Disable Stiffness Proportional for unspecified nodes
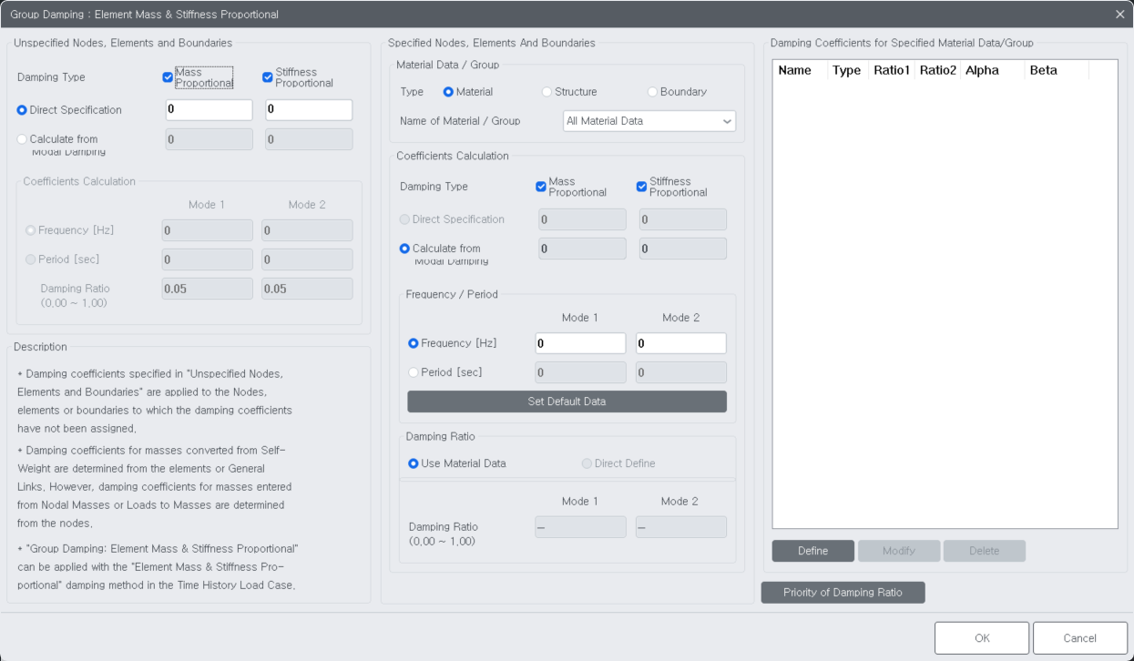The height and width of the screenshot is (661, 1134). [267, 76]
